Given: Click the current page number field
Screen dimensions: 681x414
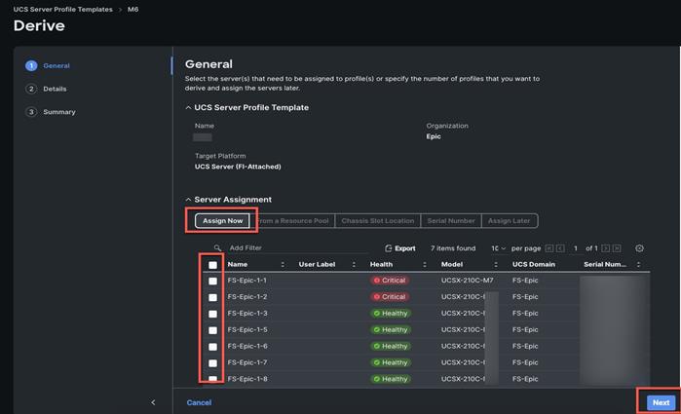Looking at the screenshot, I should [576, 248].
